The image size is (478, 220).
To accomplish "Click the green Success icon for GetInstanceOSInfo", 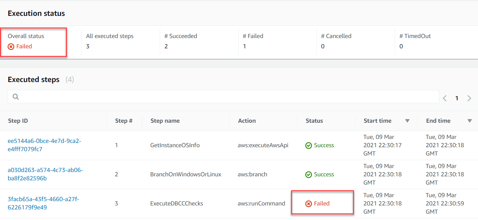I will point(309,145).
